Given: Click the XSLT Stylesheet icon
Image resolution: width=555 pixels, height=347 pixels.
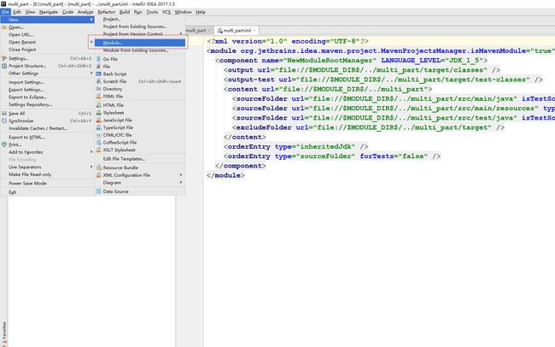Looking at the screenshot, I should [99, 150].
